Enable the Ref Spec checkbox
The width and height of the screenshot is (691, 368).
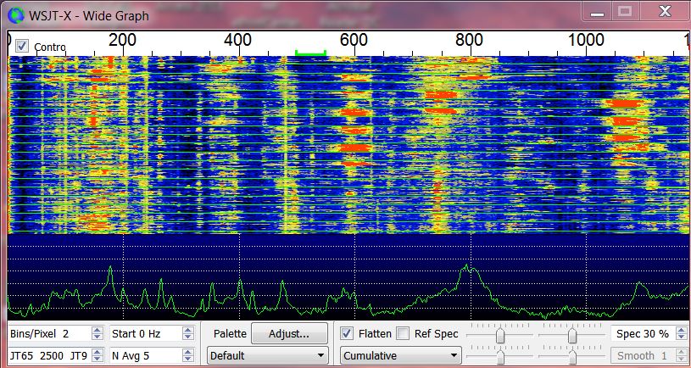(404, 333)
